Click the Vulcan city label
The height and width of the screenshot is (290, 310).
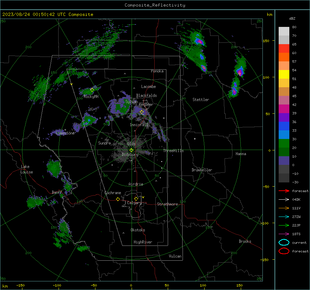(x=175, y=256)
